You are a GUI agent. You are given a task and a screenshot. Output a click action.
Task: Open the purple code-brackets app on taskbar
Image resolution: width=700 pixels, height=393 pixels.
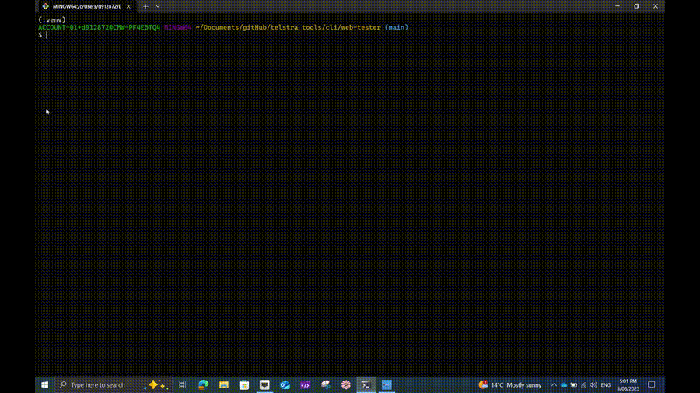(x=306, y=384)
